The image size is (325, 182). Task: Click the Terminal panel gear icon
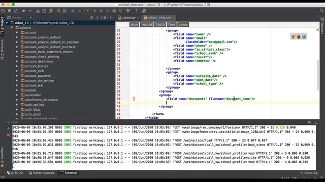[x=309, y=122]
